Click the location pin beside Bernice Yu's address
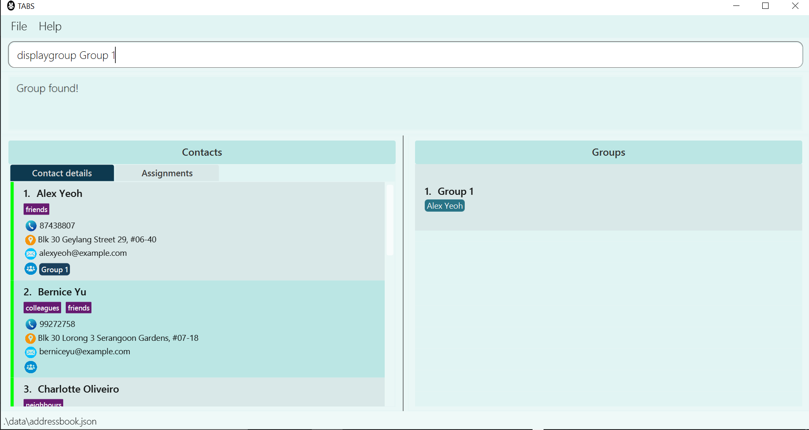The width and height of the screenshot is (809, 430). [x=30, y=338]
